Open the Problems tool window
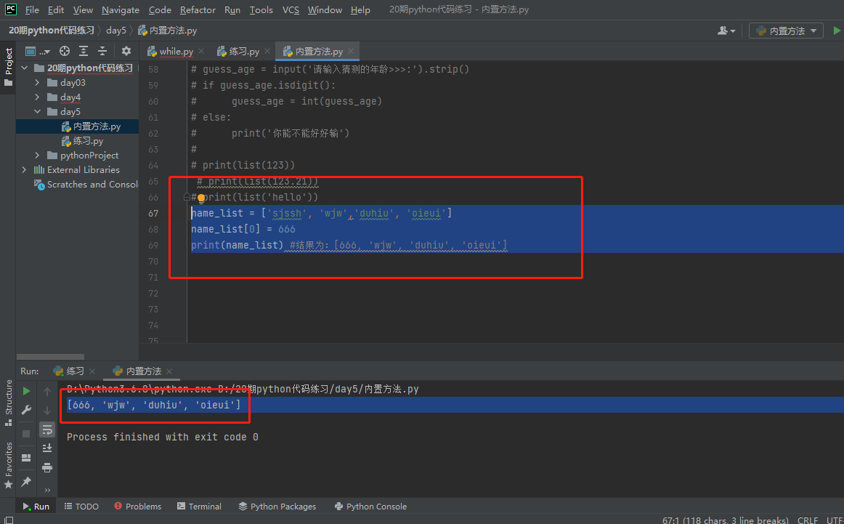This screenshot has width=844, height=524. 138,507
